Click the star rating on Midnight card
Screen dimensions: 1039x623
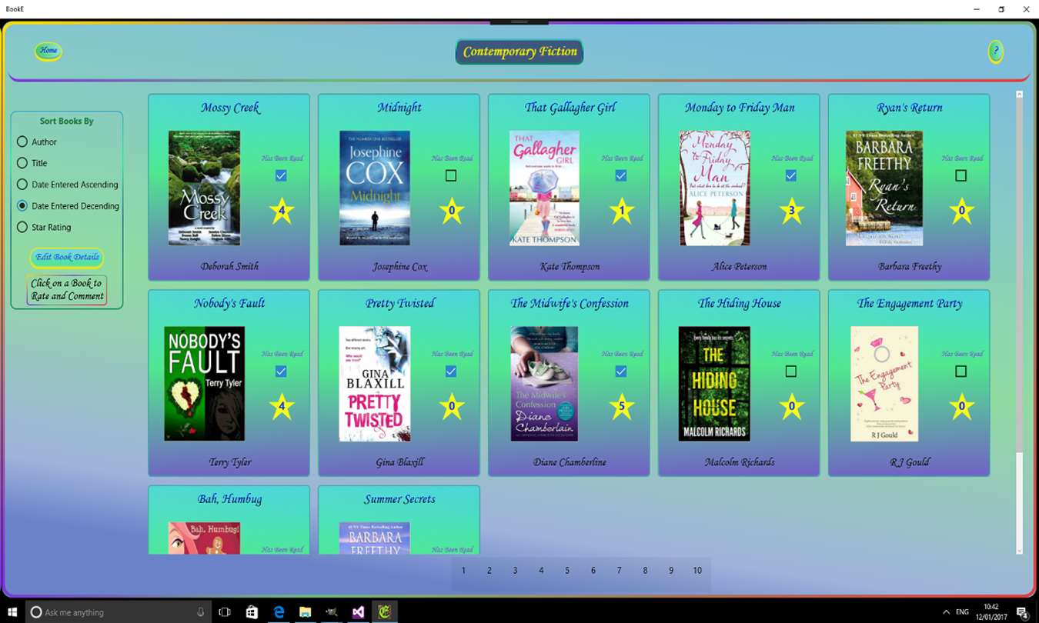click(x=452, y=211)
